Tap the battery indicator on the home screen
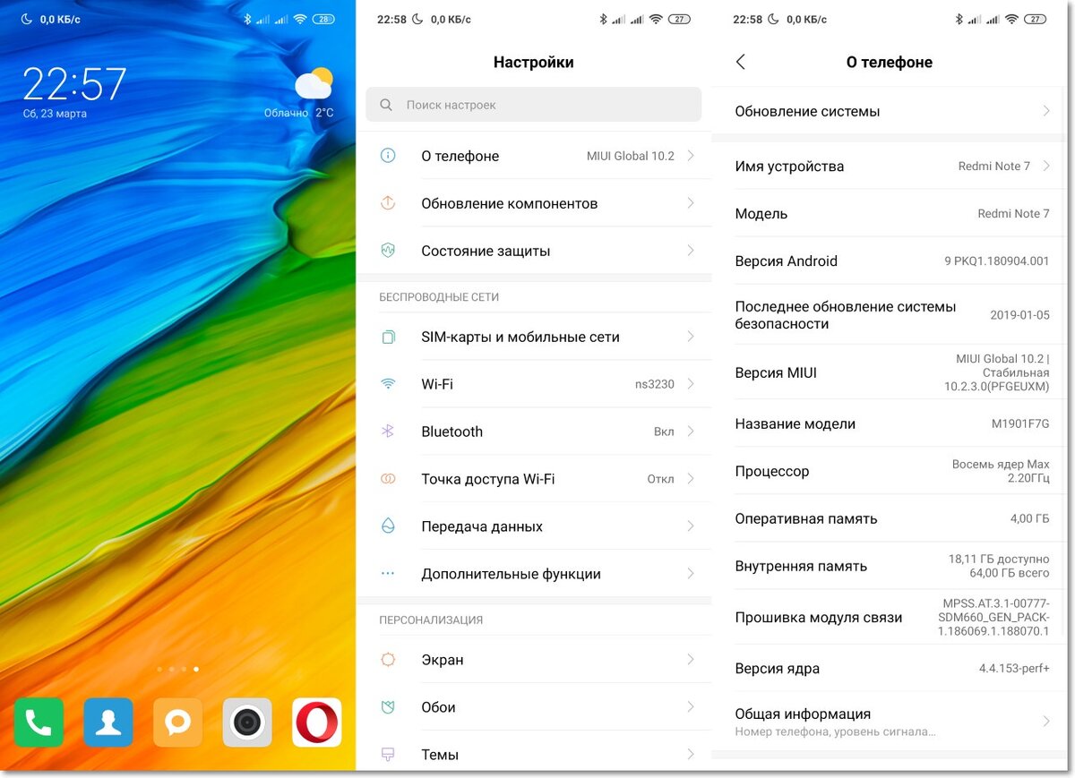Viewport: 1075px width, 778px height. click(x=323, y=19)
